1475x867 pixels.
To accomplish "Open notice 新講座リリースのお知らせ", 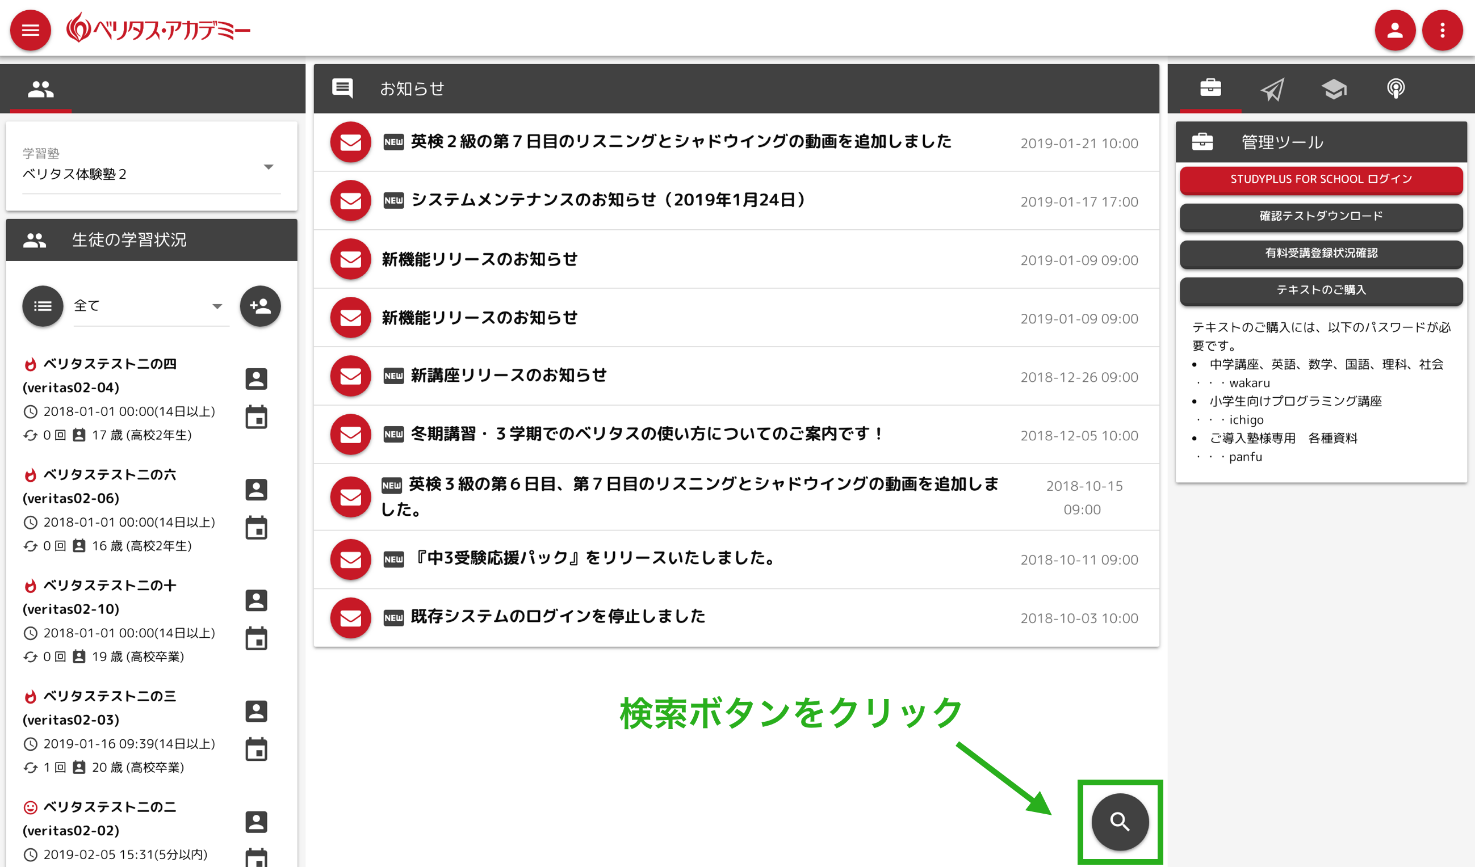I will [736, 376].
